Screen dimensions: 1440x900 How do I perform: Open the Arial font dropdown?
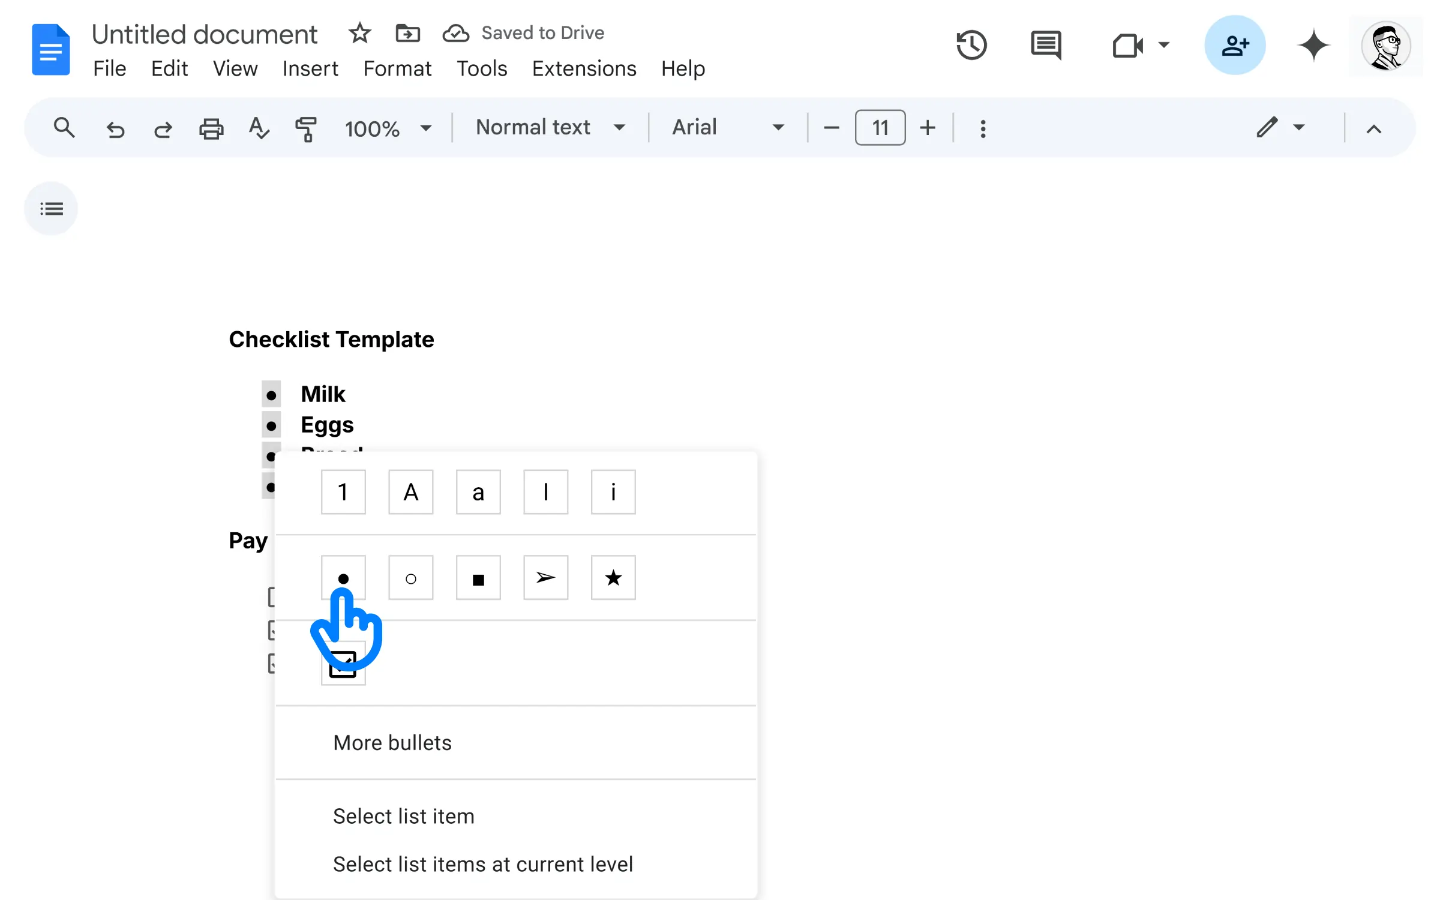tap(728, 127)
